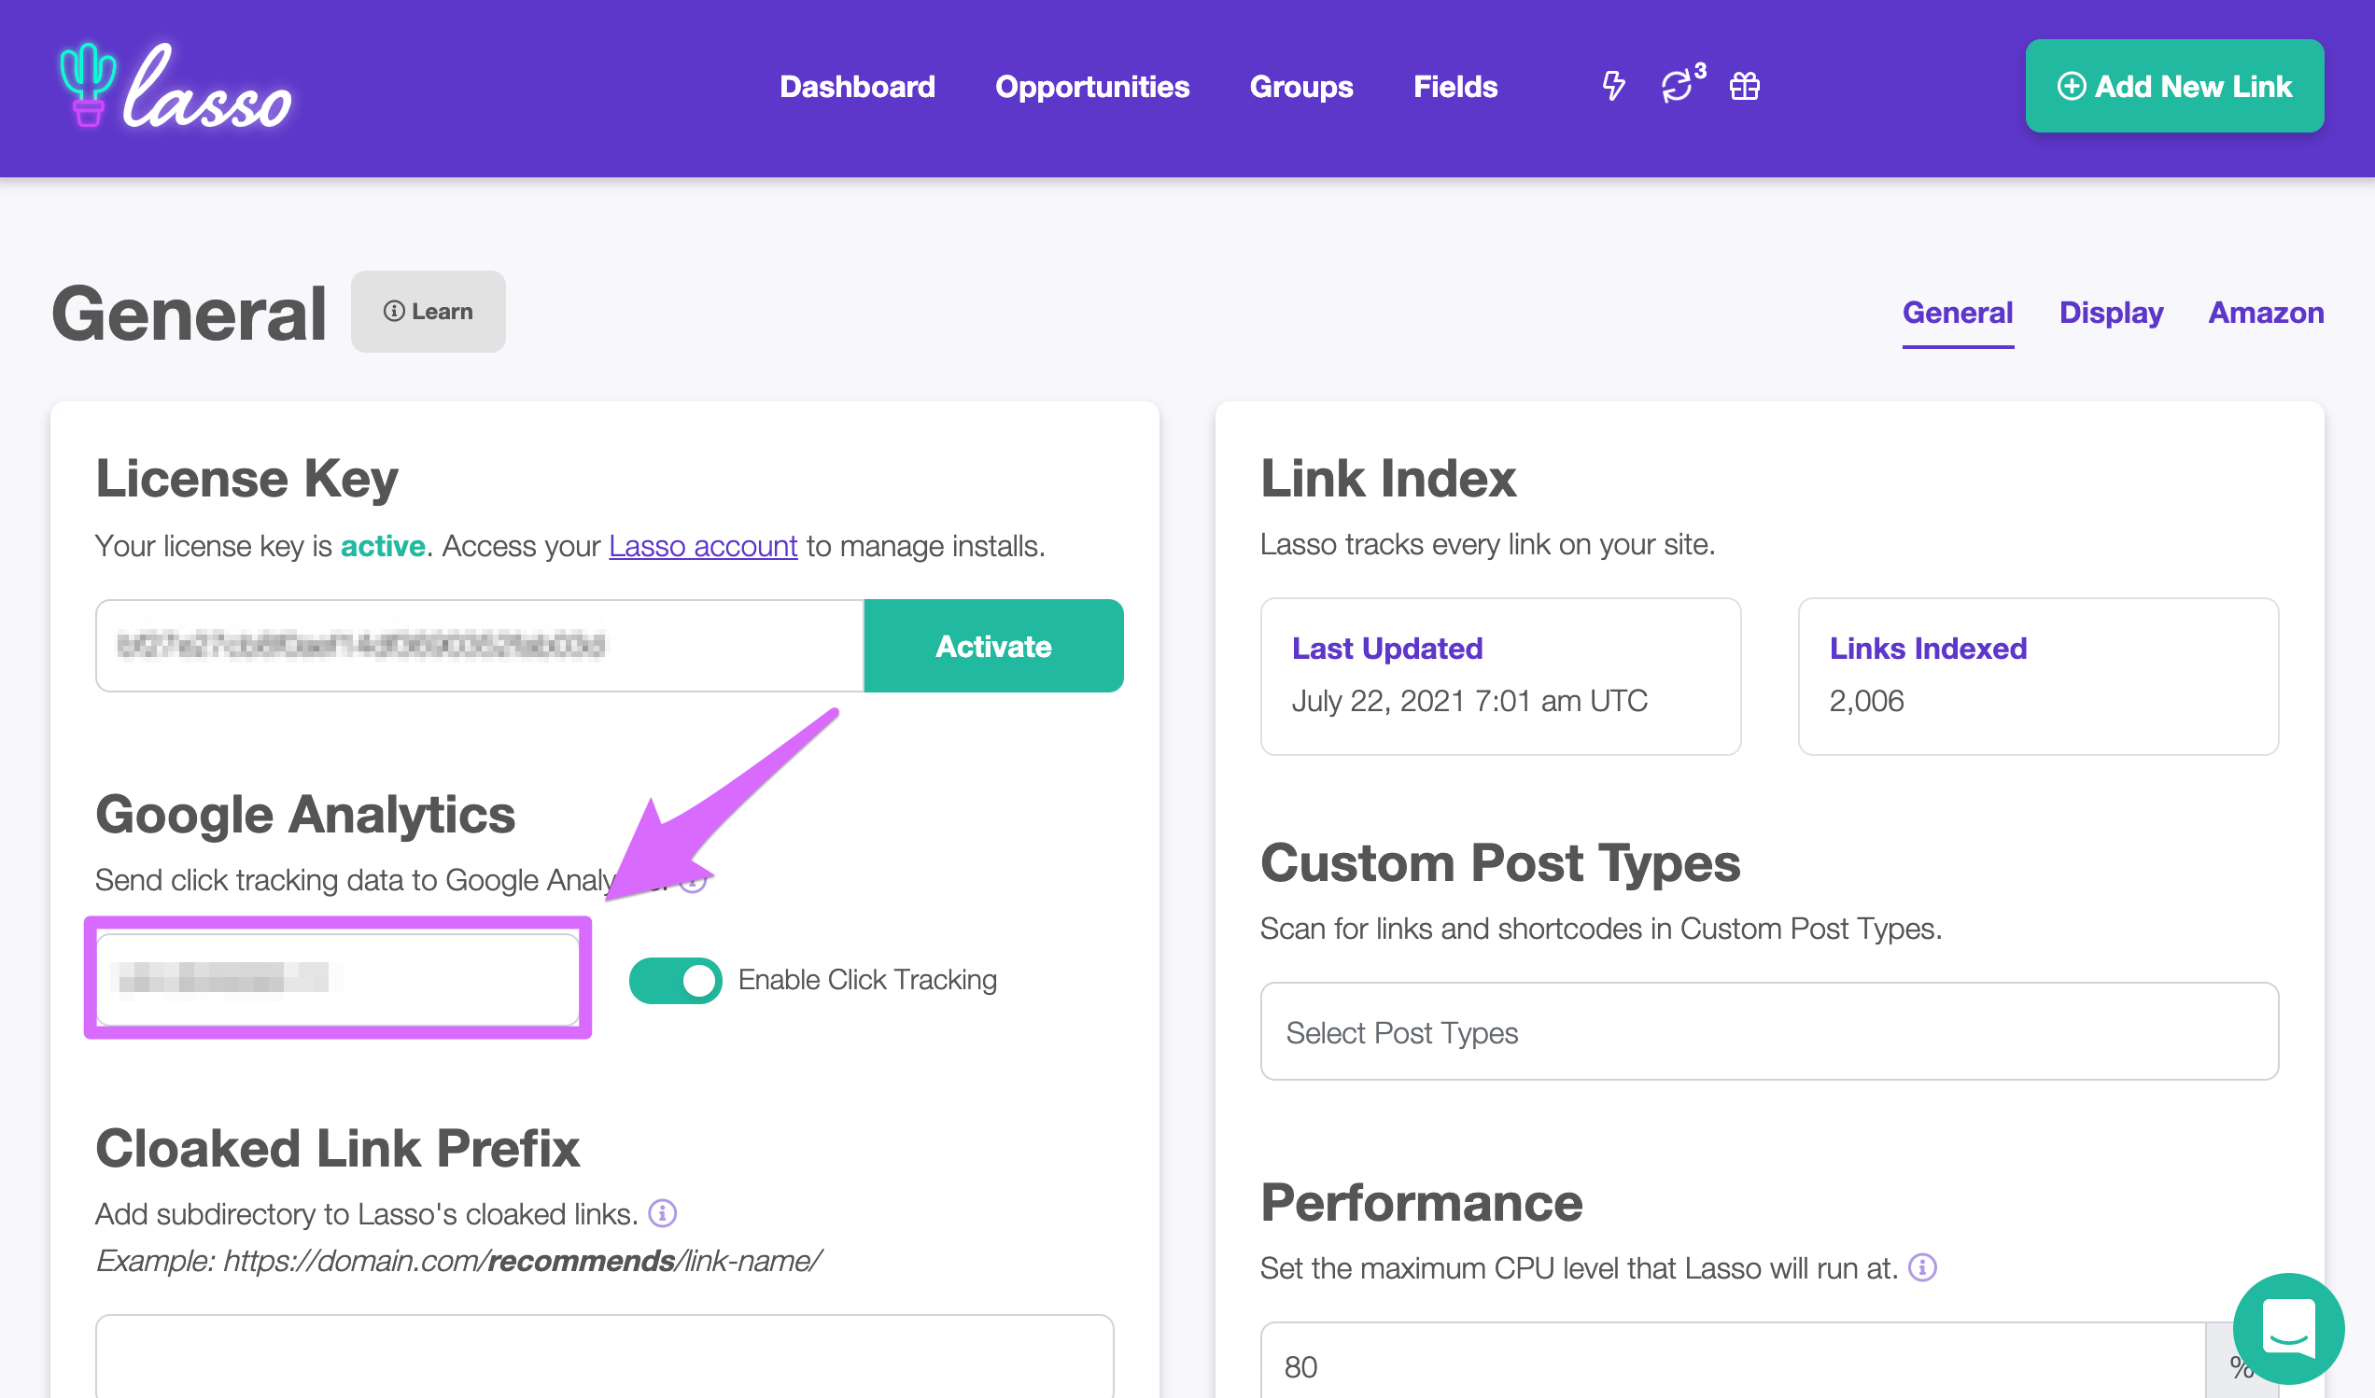Open the chat support bubble

click(2289, 1327)
